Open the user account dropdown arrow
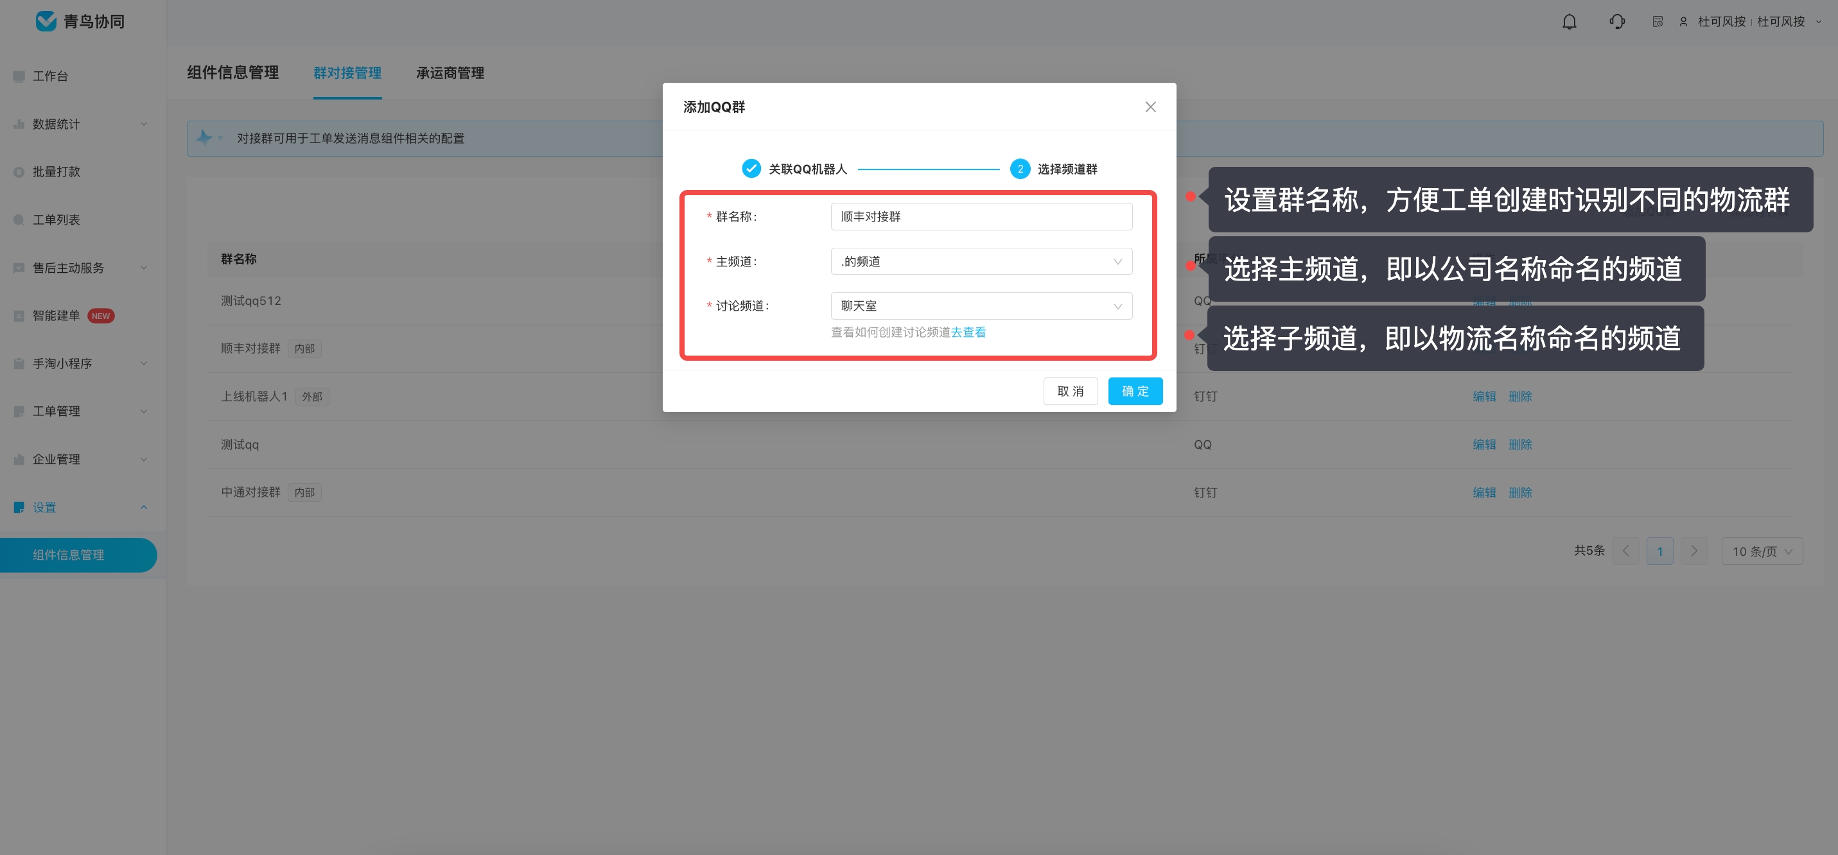Viewport: 1838px width, 855px height. coord(1819,22)
